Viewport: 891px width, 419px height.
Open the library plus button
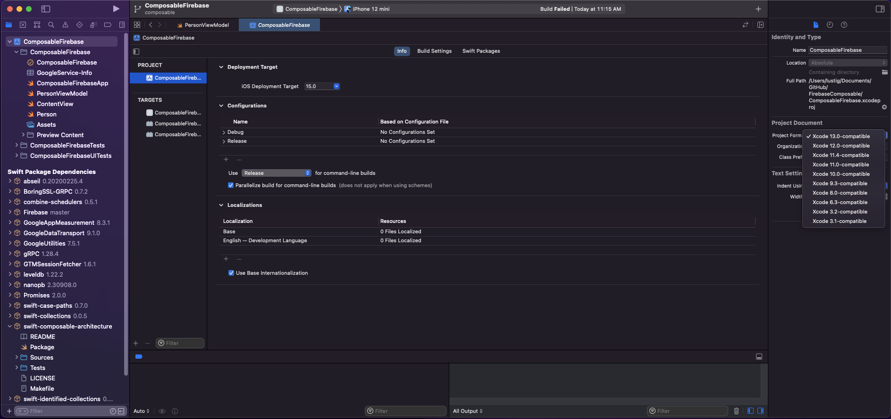point(758,9)
